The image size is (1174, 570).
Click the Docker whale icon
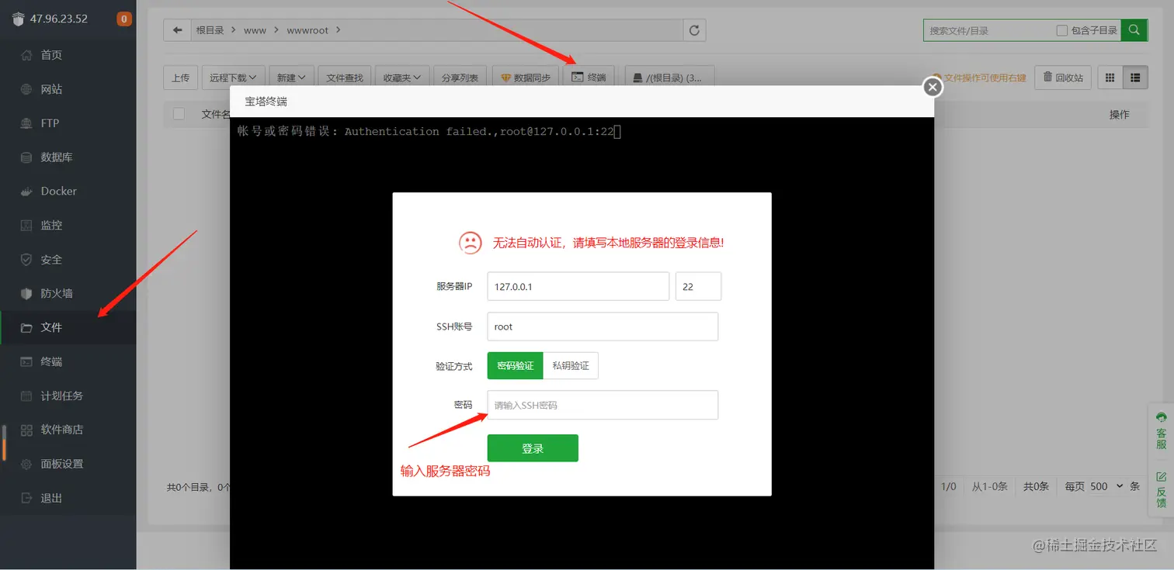(x=26, y=192)
